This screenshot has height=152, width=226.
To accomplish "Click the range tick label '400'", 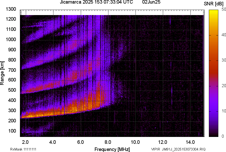I will [12, 100].
